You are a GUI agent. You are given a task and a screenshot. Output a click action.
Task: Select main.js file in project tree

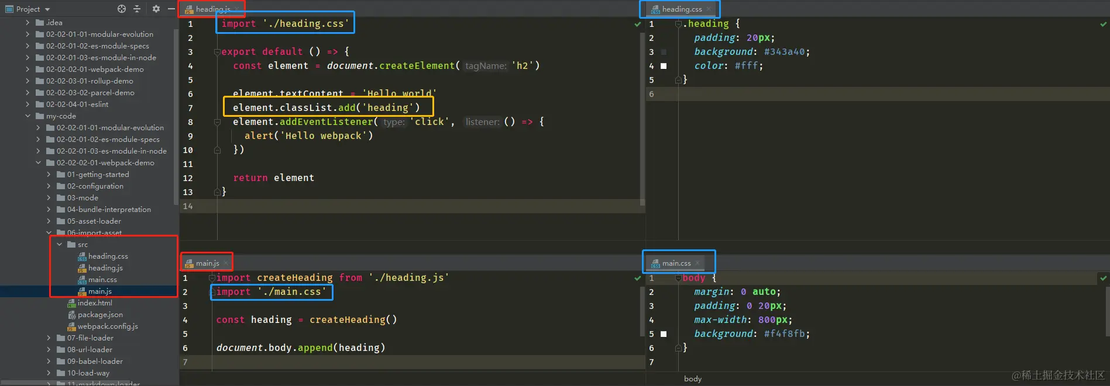[99, 291]
